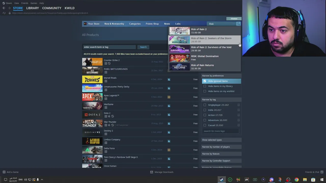Image resolution: width=326 pixels, height=183 pixels.
Task: Show hidden system tray icons chevron
Action: 42,180
